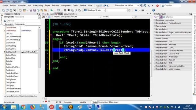This screenshot has width=196, height=110.
Task: Toggle pin of Palette d'outils panel
Action: (189, 14)
